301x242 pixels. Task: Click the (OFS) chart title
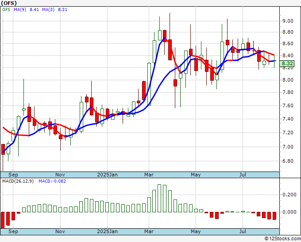click(x=9, y=3)
